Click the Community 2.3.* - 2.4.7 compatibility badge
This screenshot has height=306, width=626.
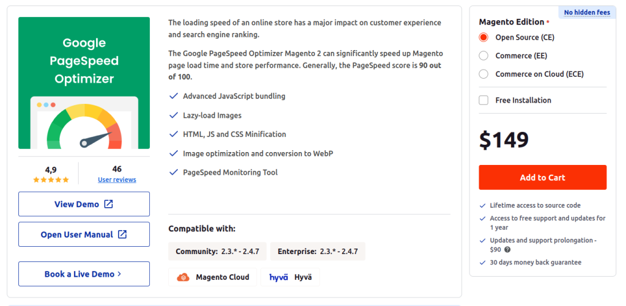[218, 252]
